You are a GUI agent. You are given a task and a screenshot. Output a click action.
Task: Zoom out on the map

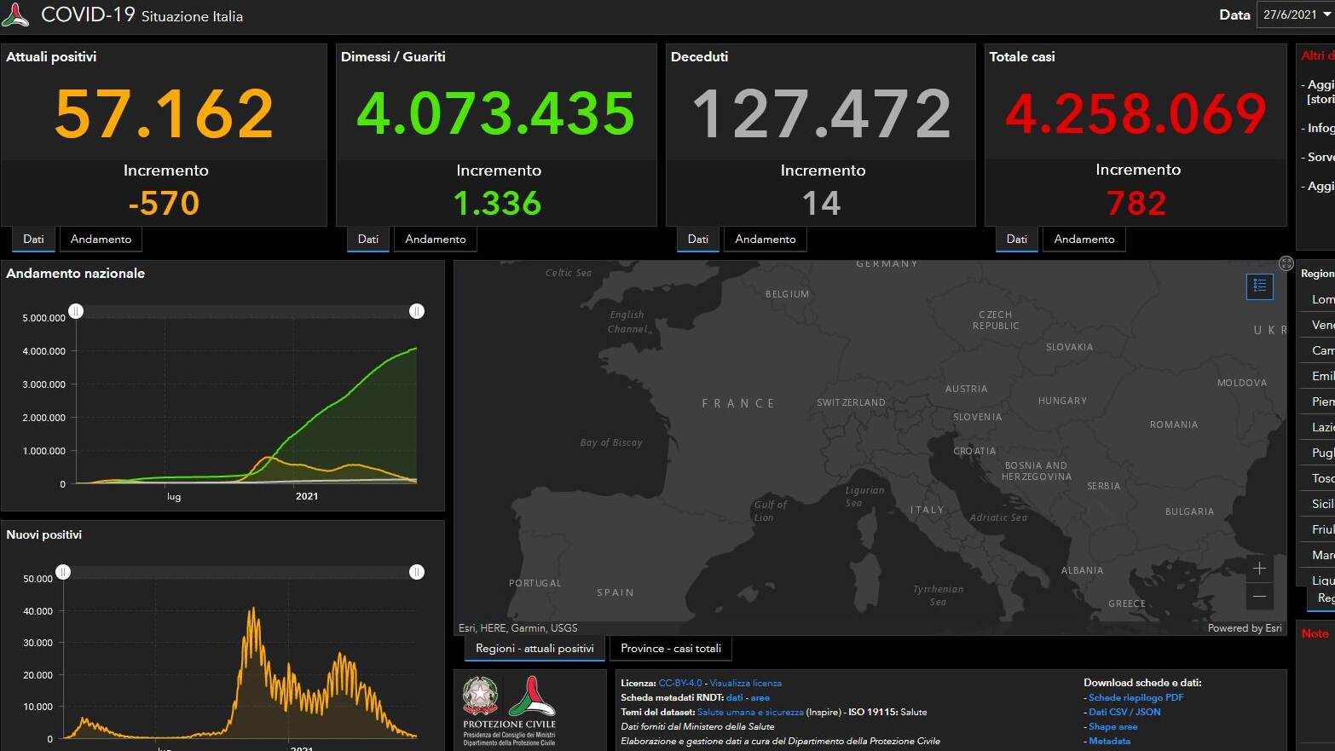click(x=1259, y=596)
